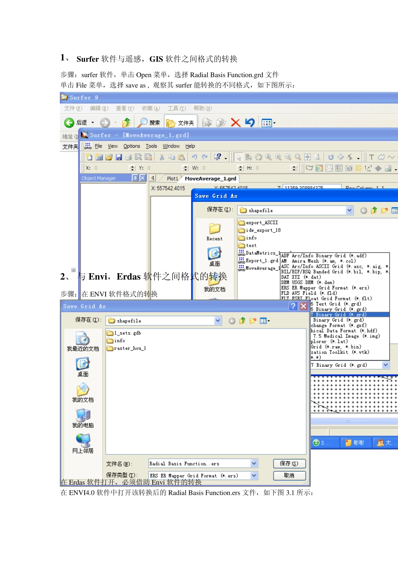Select the Pan hand tool
The width and height of the screenshot is (398, 564).
258,157
